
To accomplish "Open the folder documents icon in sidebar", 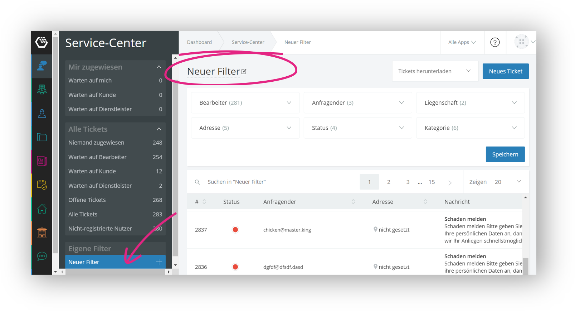I will [x=42, y=137].
